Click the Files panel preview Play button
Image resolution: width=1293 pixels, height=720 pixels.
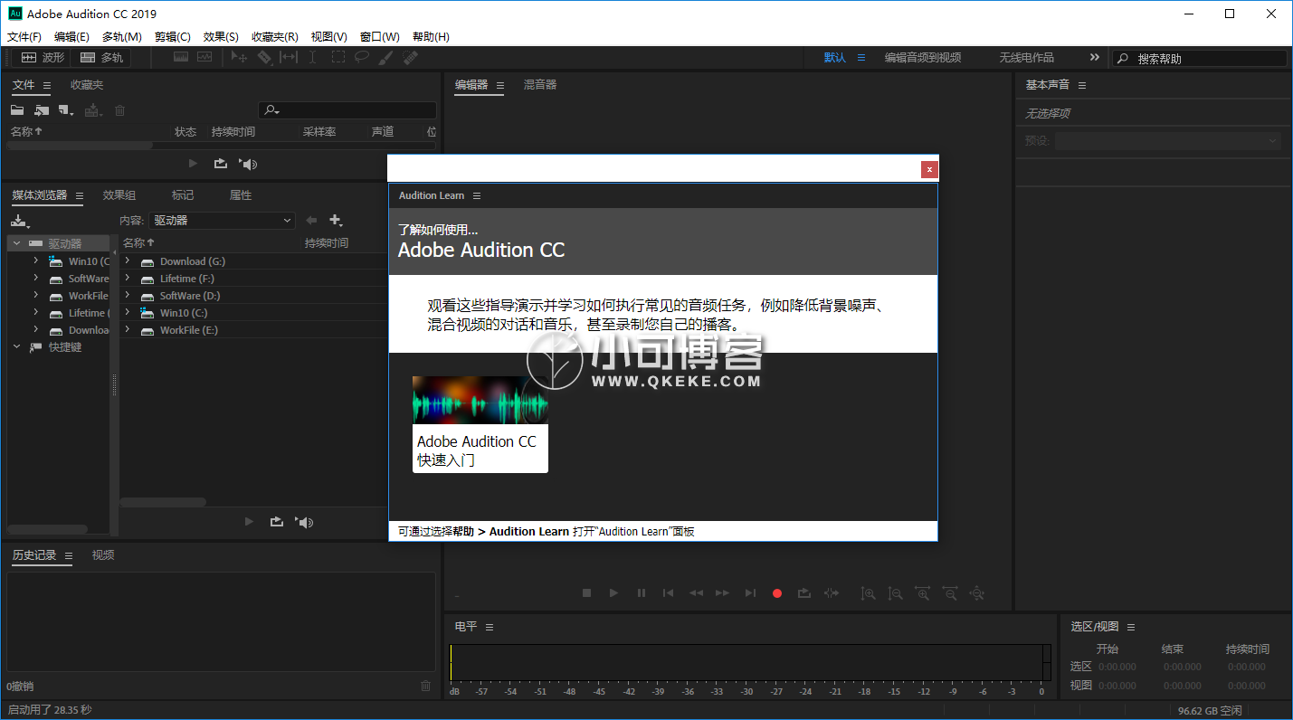click(192, 164)
